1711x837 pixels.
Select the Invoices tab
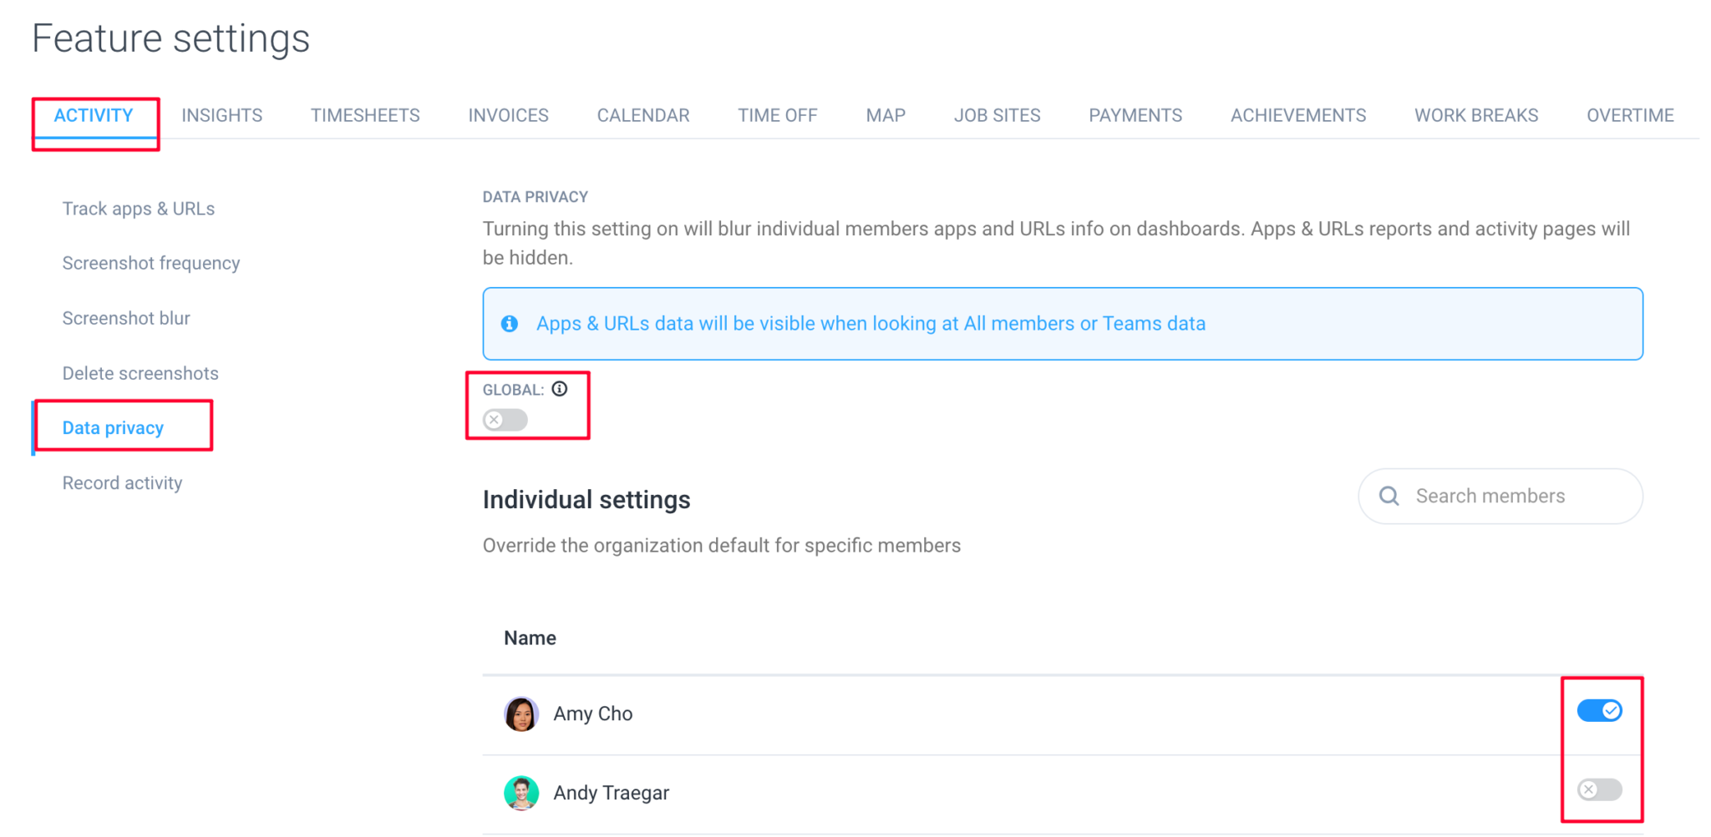[x=508, y=115]
